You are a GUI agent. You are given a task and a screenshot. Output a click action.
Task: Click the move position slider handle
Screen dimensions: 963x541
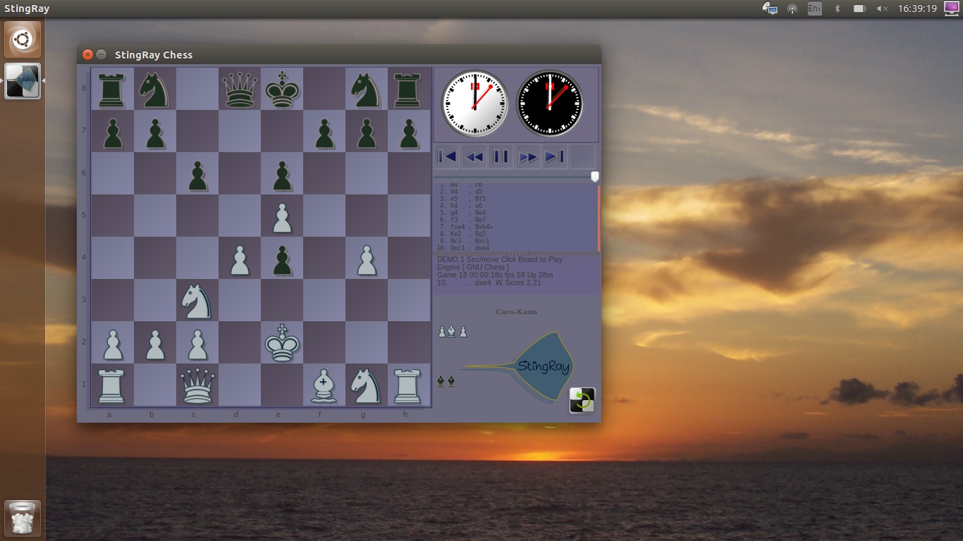[594, 176]
